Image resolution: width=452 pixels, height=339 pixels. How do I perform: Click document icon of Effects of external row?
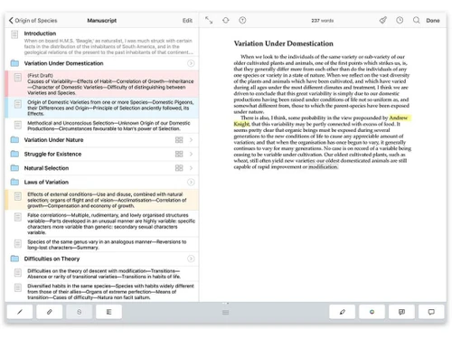18,196
